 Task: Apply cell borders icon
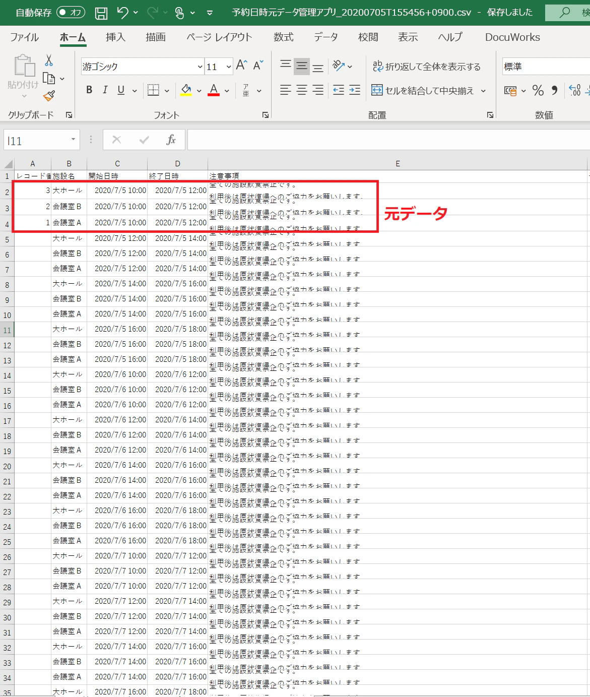154,90
